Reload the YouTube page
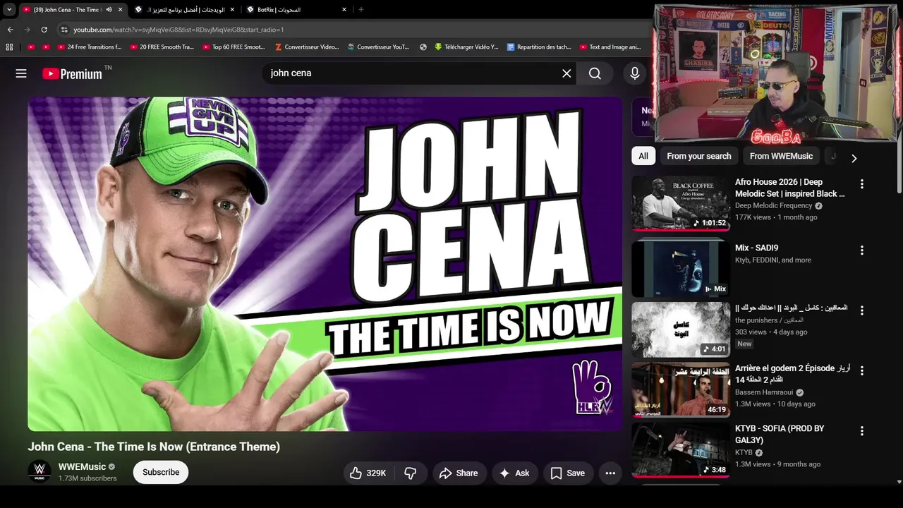 [x=44, y=30]
